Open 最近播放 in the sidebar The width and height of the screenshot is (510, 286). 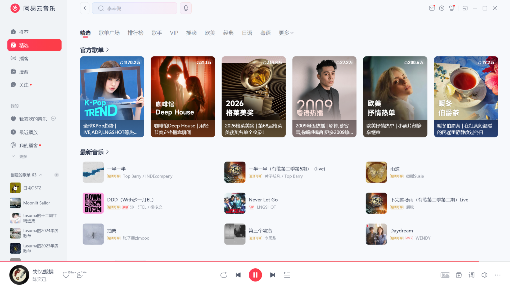[x=34, y=132]
